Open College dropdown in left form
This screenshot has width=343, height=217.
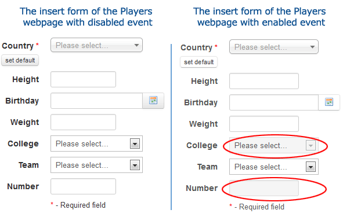[x=96, y=144]
